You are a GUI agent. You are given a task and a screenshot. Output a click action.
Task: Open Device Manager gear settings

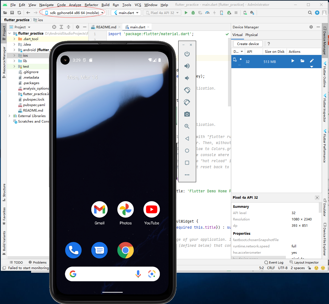tap(311, 27)
